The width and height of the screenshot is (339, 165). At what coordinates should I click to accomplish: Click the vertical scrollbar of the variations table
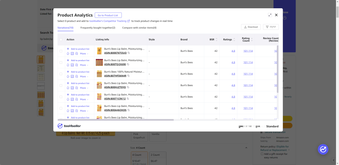278,69
